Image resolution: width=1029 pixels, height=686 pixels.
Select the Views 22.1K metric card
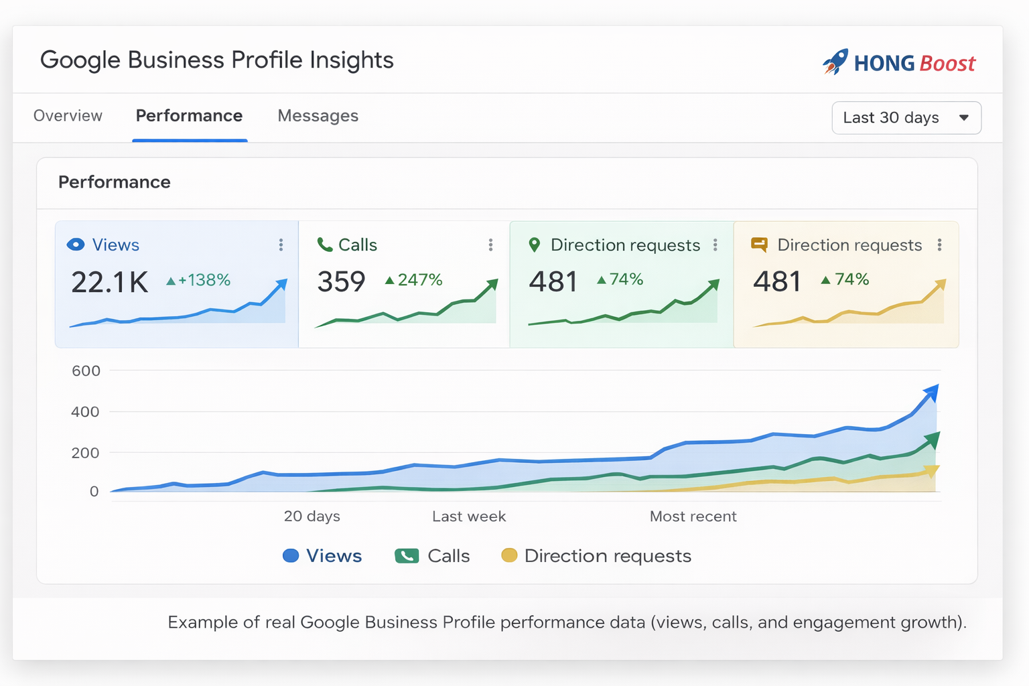point(176,285)
